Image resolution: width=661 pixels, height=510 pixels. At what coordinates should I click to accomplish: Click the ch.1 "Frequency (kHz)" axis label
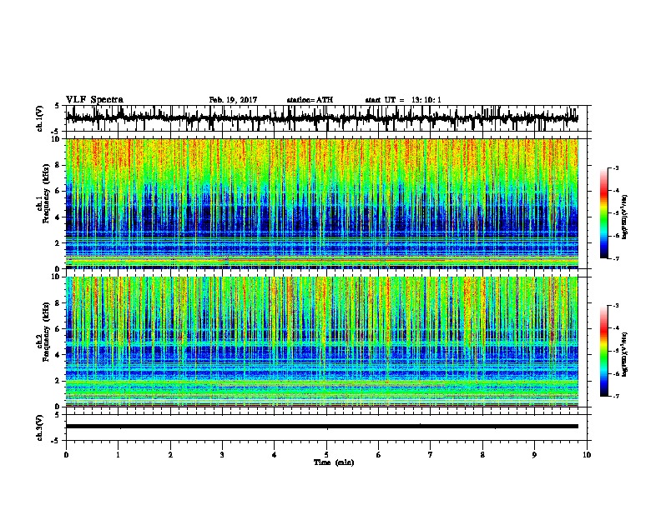click(46, 194)
